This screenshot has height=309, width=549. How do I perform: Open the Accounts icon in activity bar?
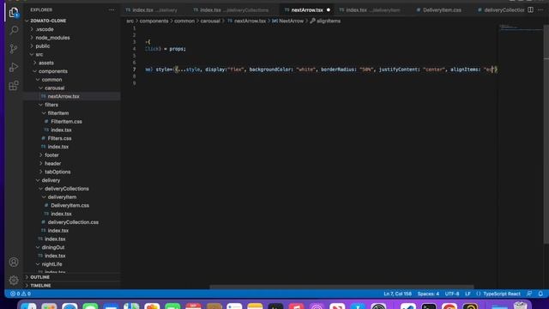[14, 262]
